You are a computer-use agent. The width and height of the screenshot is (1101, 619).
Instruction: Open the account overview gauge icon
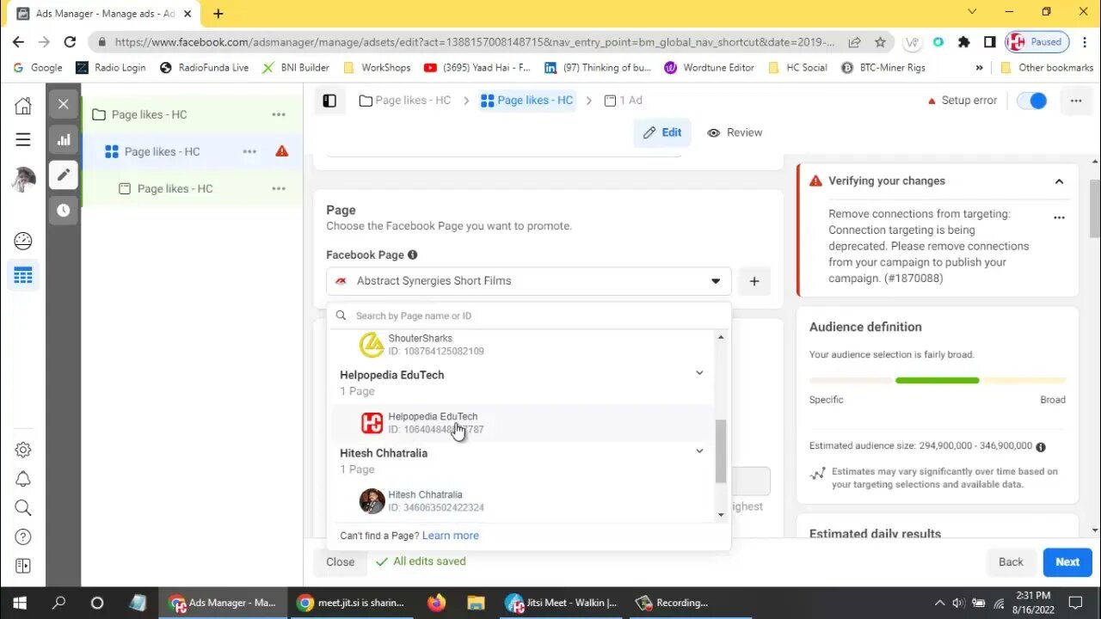point(23,241)
